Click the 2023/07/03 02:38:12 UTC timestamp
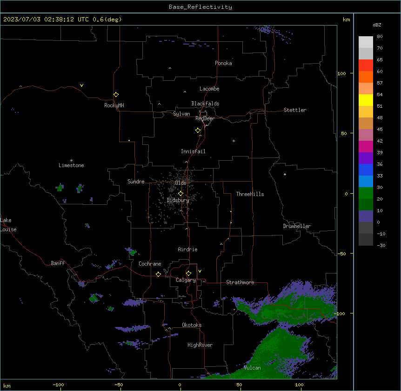Image resolution: width=401 pixels, height=391 pixels. pos(46,20)
